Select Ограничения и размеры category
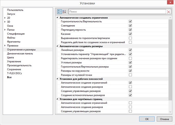This screenshot has height=125, width=175. 21,50
